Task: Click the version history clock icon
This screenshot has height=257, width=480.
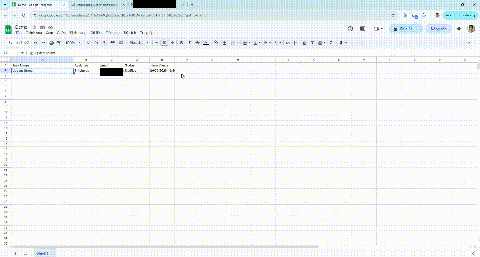Action: click(x=350, y=29)
